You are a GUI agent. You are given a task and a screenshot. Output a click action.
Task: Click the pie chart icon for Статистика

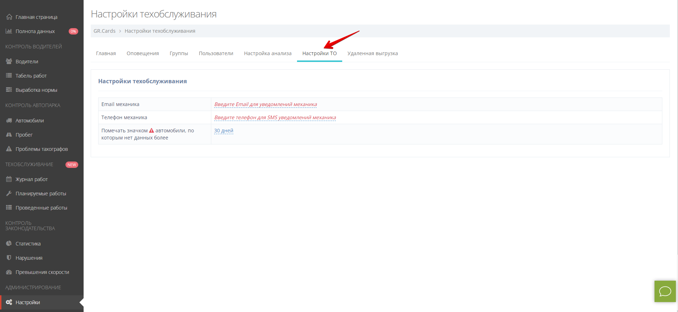pyautogui.click(x=9, y=244)
